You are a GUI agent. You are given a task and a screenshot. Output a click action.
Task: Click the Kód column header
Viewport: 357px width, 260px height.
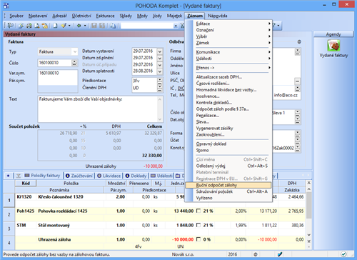(26, 183)
